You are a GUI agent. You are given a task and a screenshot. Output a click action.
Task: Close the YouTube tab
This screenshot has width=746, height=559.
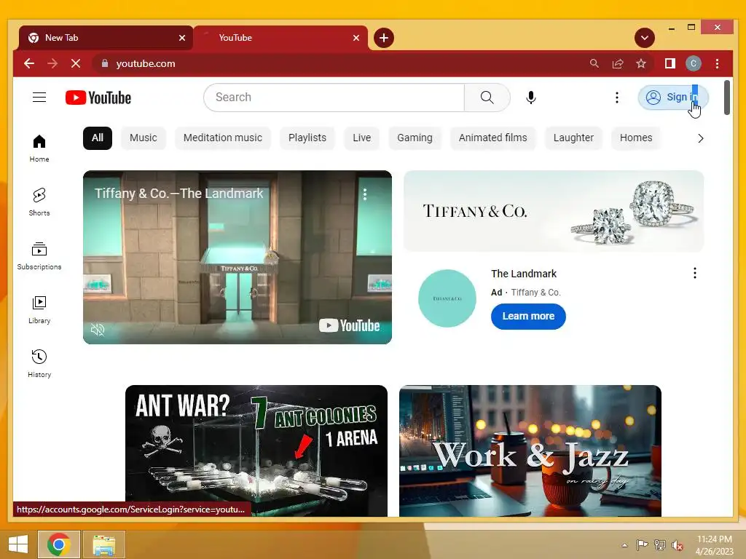(356, 38)
